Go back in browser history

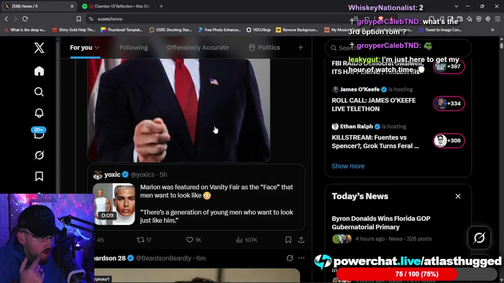tap(6, 19)
